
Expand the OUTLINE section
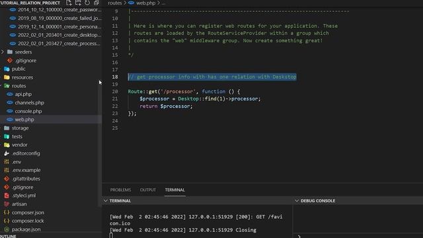[x=8, y=236]
